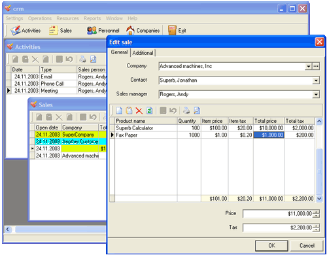The width and height of the screenshot is (327, 255).
Task: Click new item icon in Edit sale toolbar
Action: tap(119, 110)
